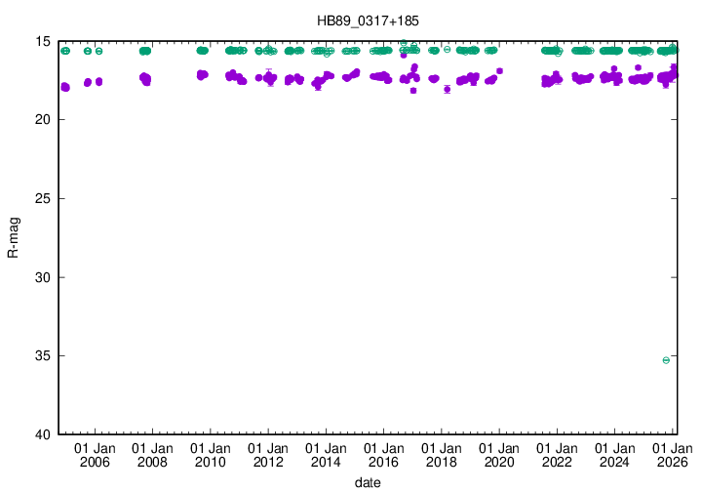Click the 2010 x-axis year label
This screenshot has height=492, width=702.
tap(210, 462)
